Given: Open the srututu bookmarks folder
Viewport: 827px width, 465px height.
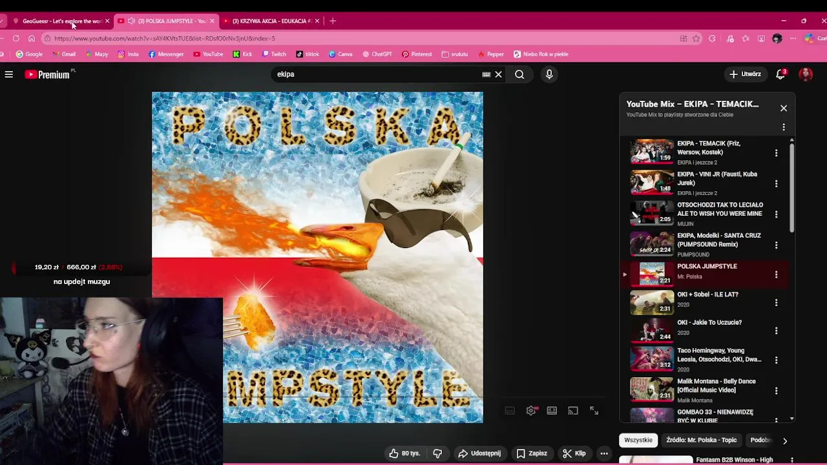Looking at the screenshot, I should click(455, 54).
